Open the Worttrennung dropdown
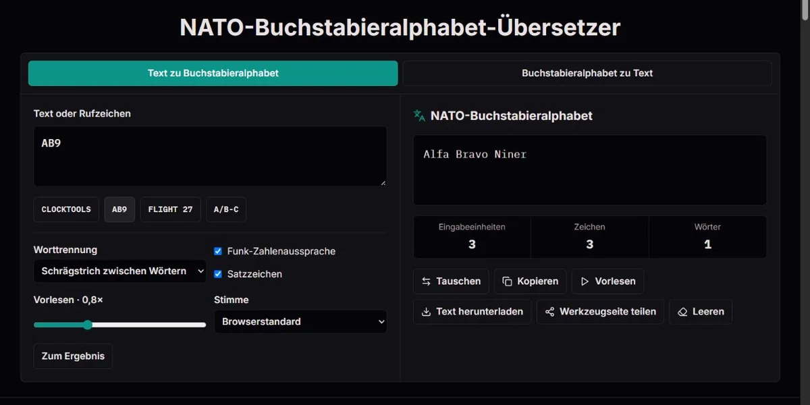This screenshot has height=405, width=810. 120,271
